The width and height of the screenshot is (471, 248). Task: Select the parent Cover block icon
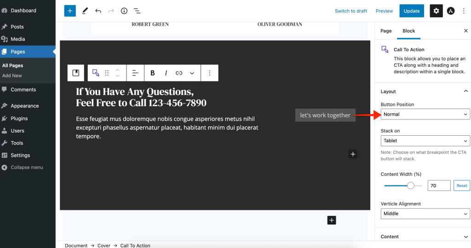[76, 73]
